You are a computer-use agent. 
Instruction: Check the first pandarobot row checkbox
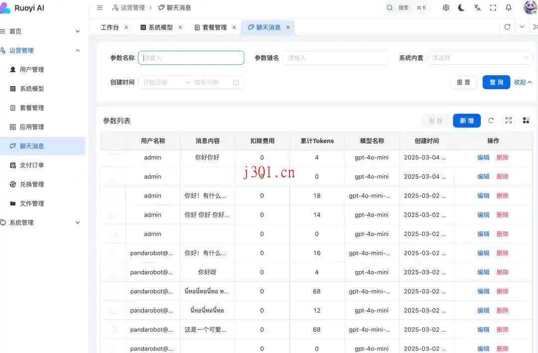113,253
